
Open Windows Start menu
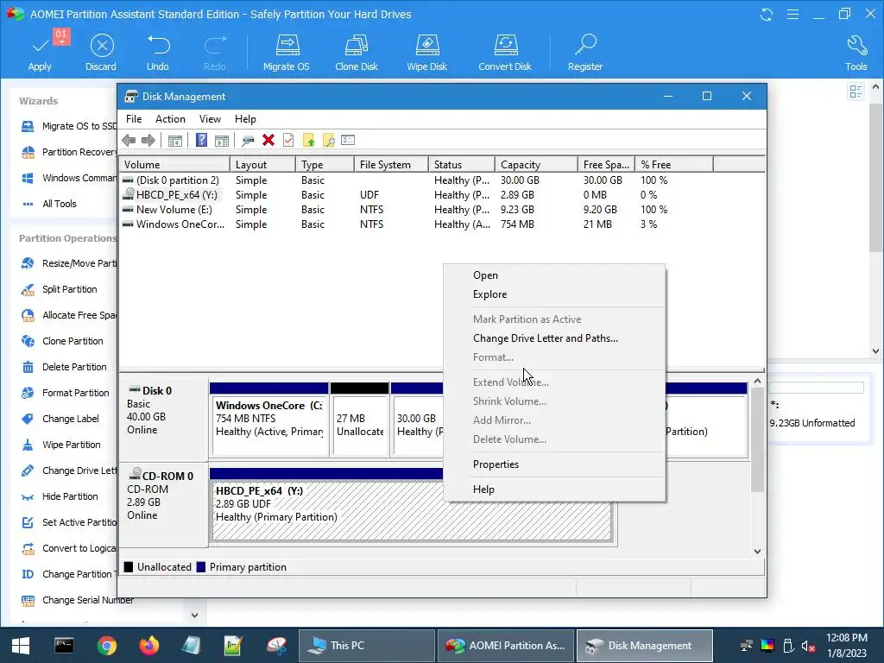21,646
